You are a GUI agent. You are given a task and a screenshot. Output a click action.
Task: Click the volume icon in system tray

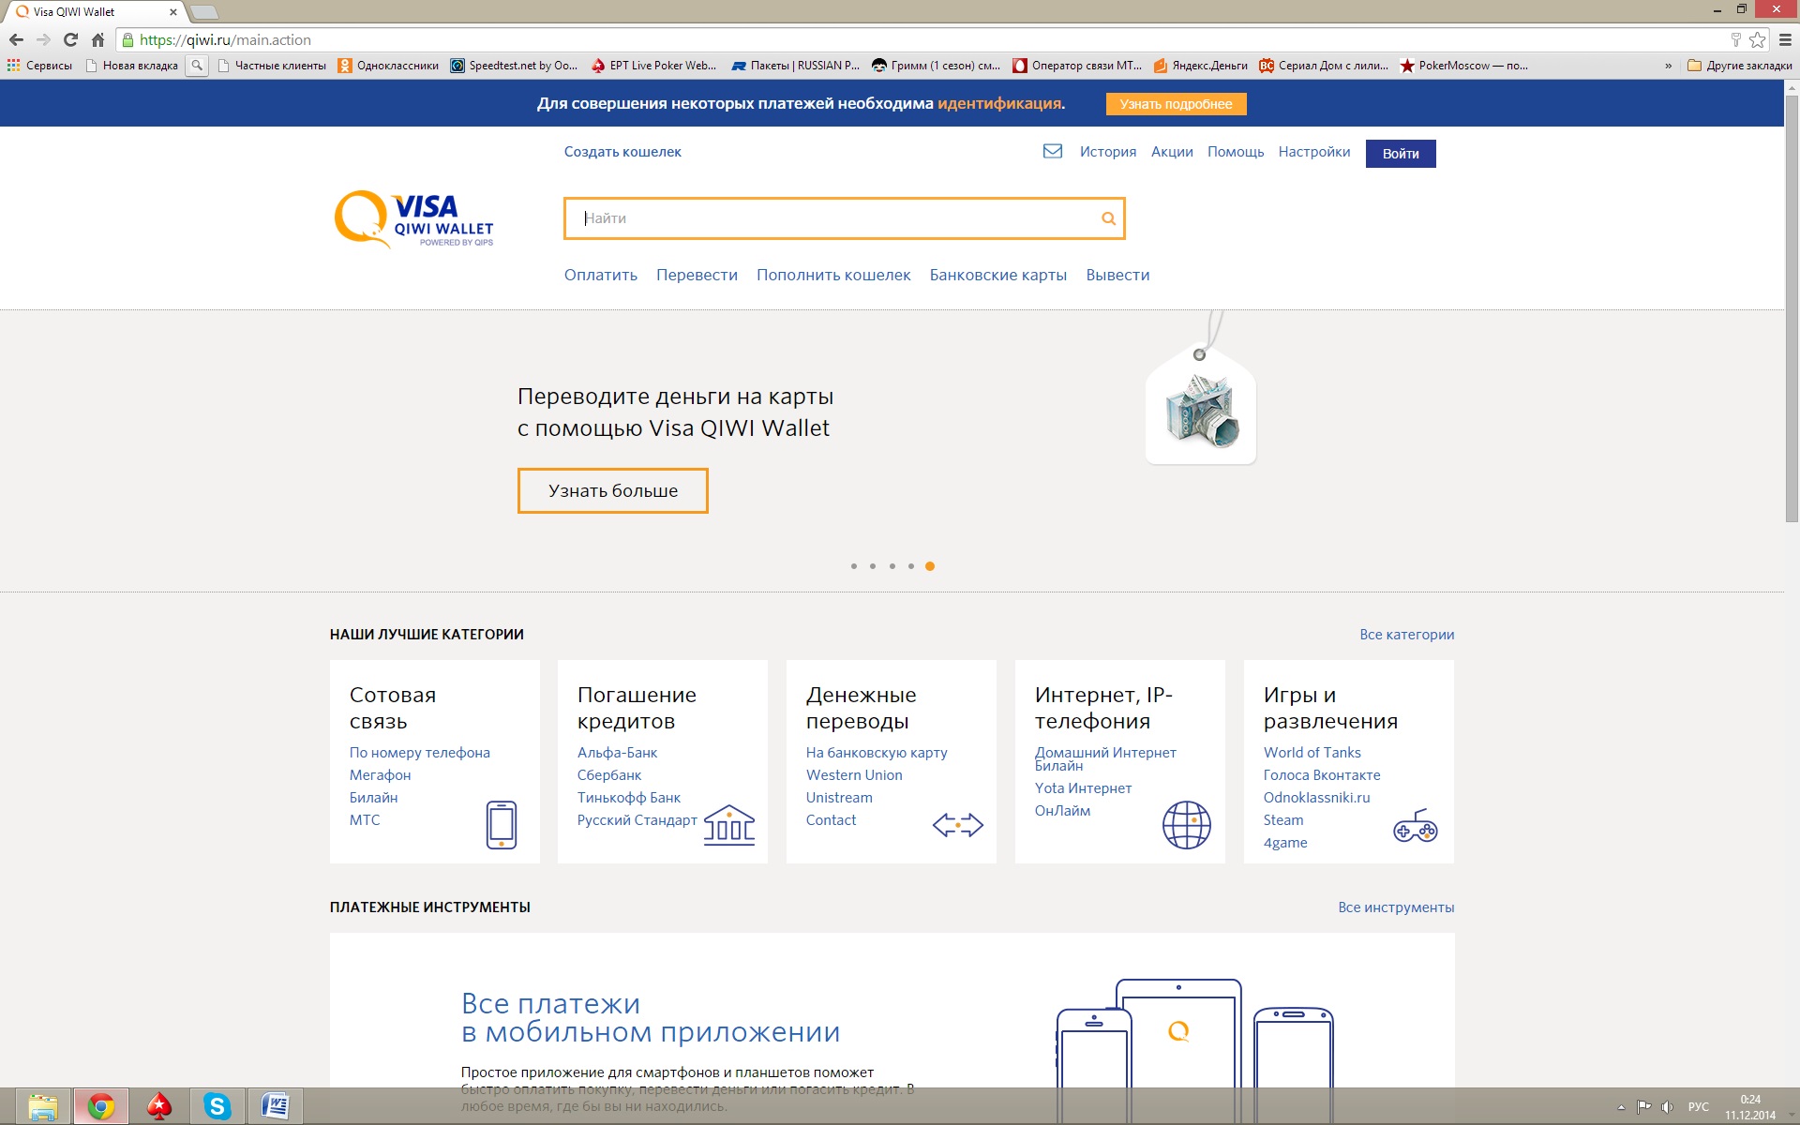click(x=1667, y=1107)
